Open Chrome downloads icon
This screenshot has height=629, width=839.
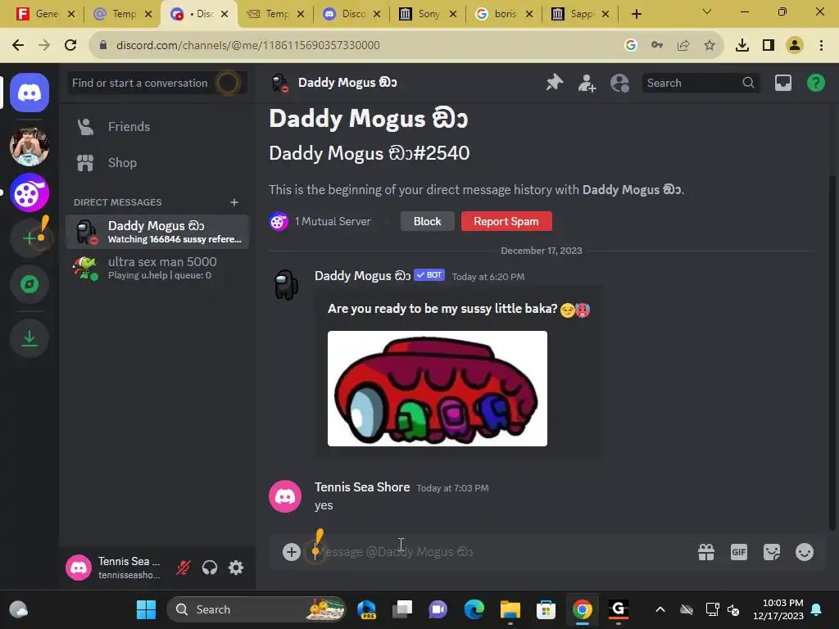coord(742,45)
